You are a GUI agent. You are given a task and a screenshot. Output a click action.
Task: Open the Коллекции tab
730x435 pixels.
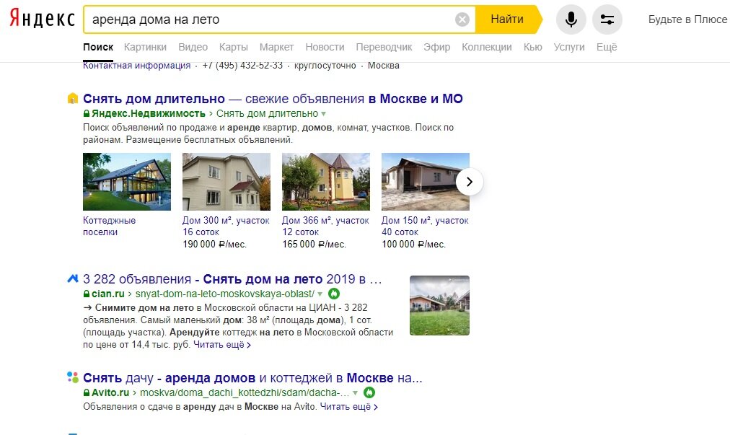click(486, 47)
